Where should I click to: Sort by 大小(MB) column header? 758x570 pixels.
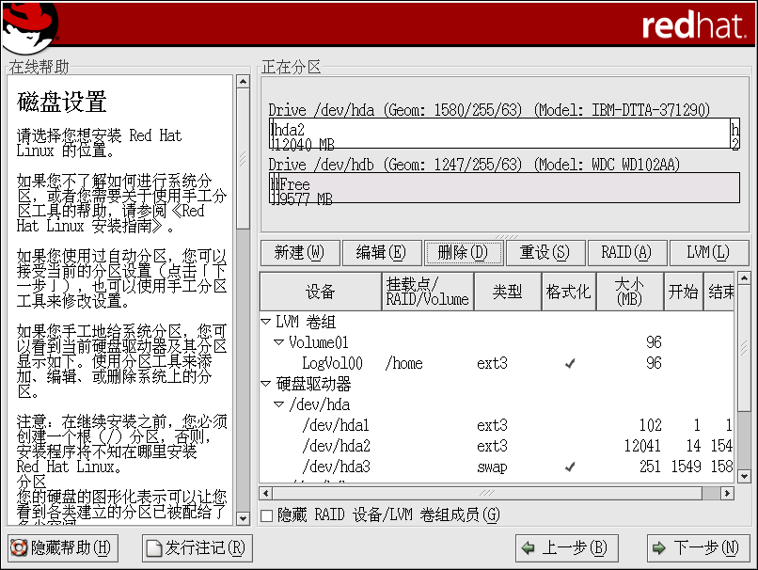tap(630, 292)
